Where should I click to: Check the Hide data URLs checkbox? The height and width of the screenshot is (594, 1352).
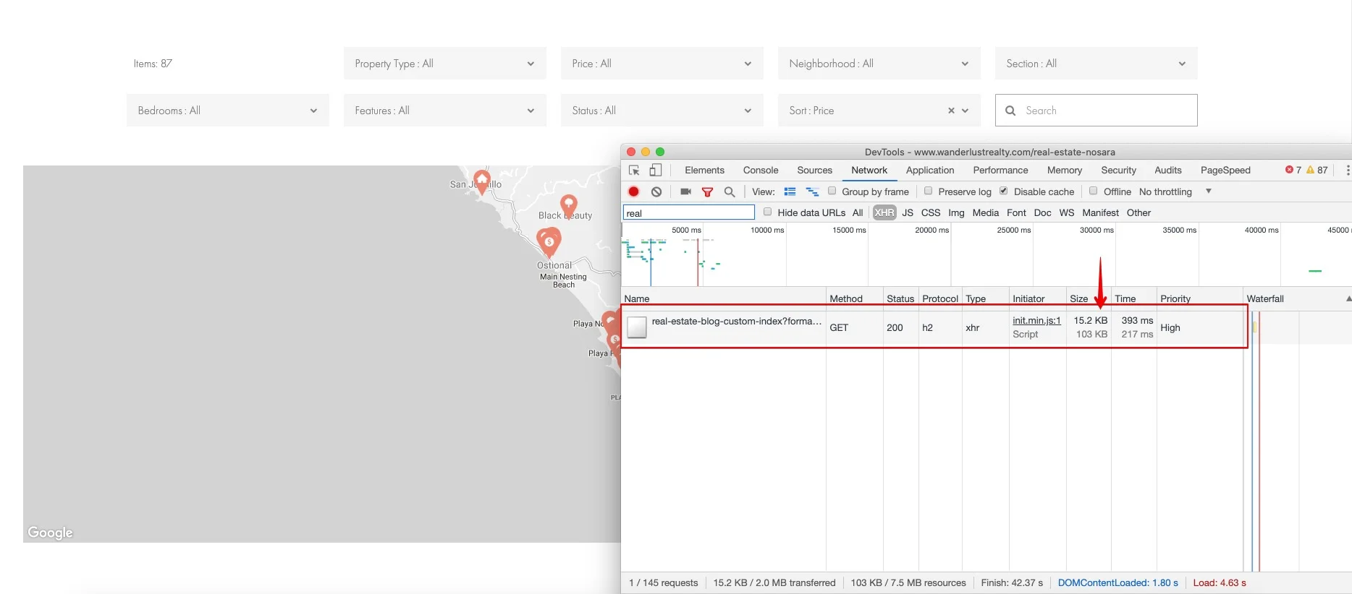768,212
